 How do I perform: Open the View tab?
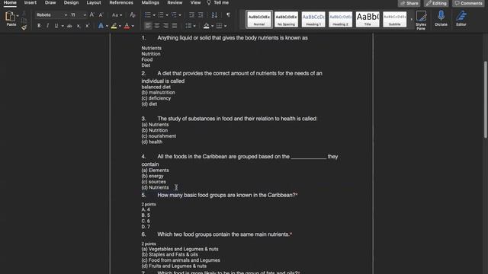[x=195, y=3]
